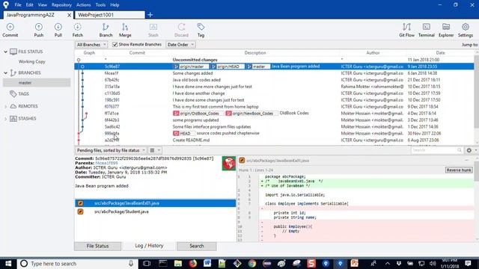The image size is (479, 269).
Task: Open the File menu
Action: click(x=18, y=5)
